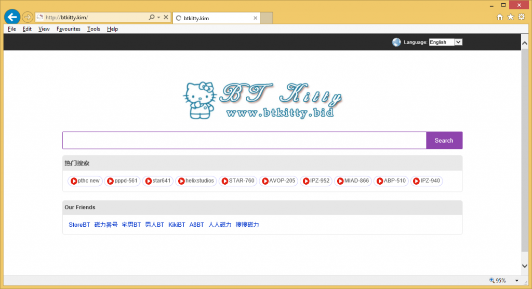532x289 pixels.
Task: Follow the KikiBT friend link
Action: (177, 225)
